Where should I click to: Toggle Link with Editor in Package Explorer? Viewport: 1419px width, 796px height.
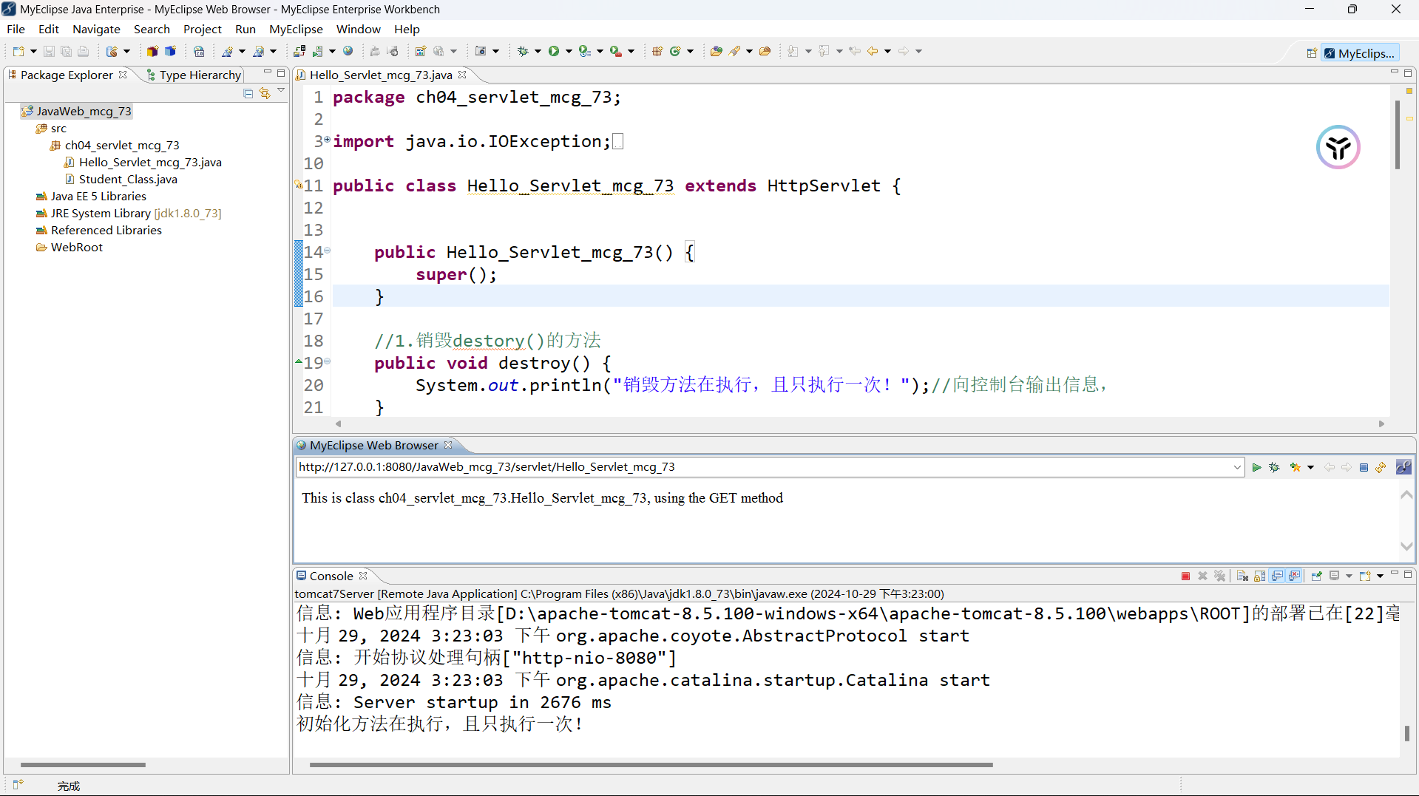(265, 93)
